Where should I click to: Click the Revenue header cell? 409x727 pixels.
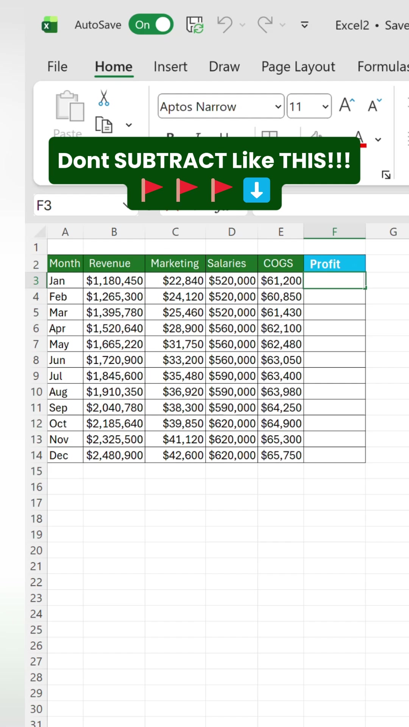coord(114,264)
